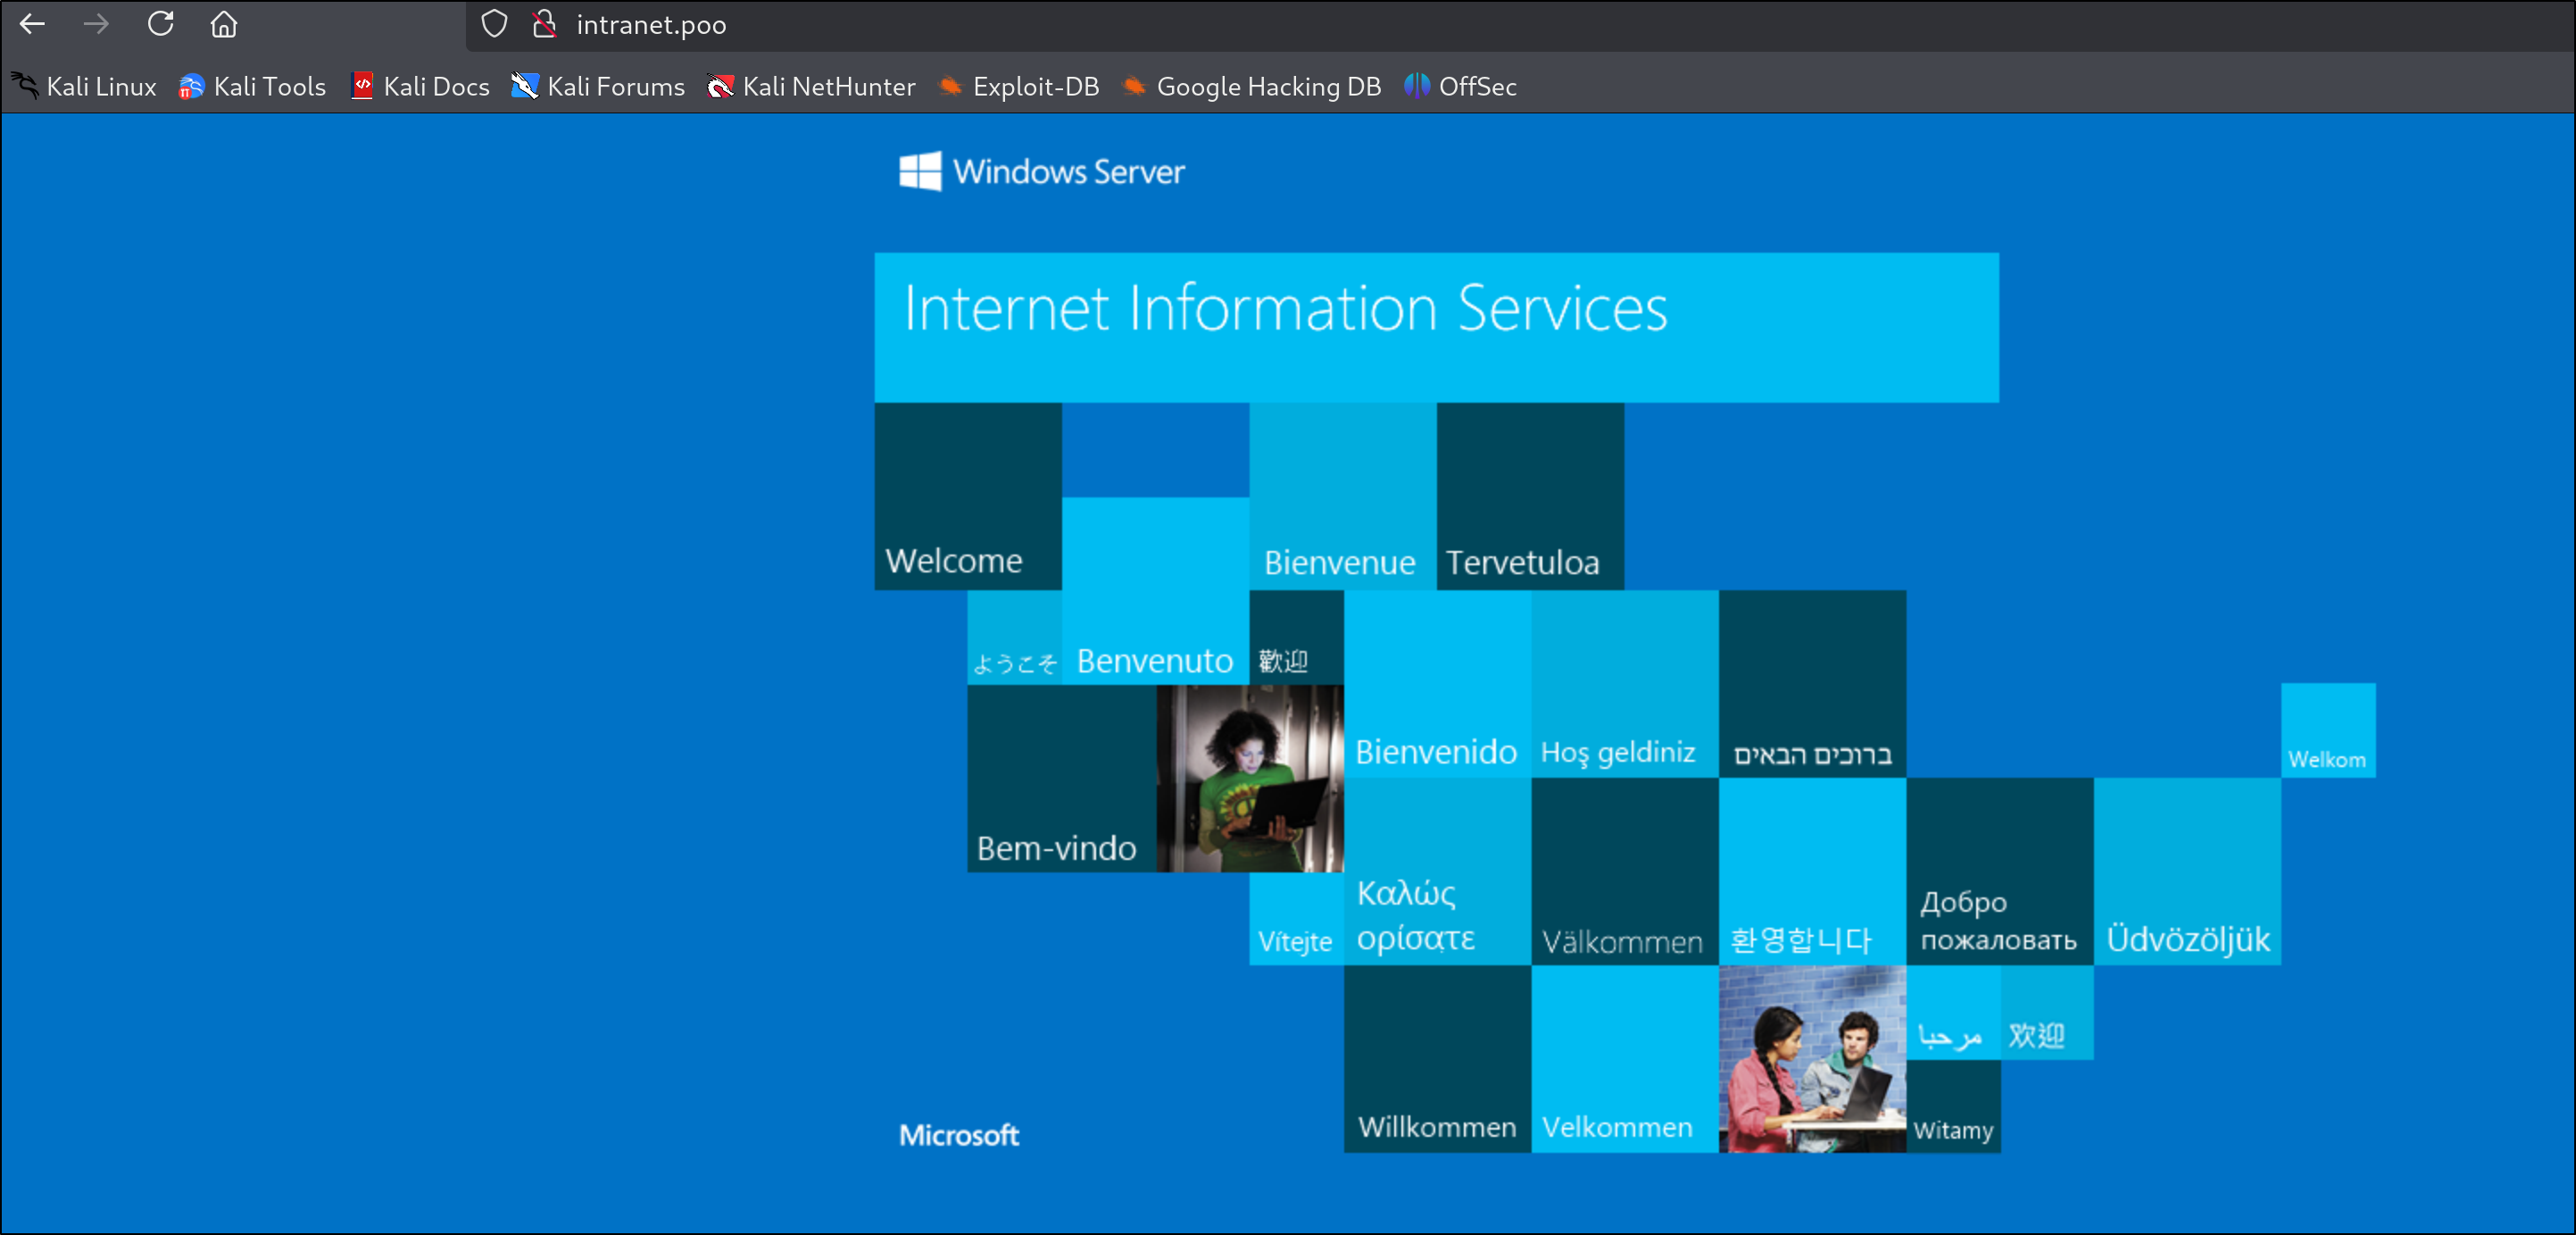Click the Windows Server logo
The image size is (2576, 1235).
click(1041, 171)
